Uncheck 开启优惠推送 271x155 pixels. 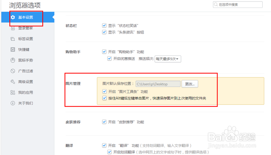tap(109, 59)
